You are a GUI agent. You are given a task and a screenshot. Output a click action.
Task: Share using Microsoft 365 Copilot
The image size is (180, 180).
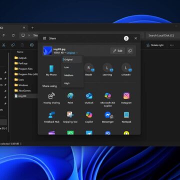click(x=107, y=99)
